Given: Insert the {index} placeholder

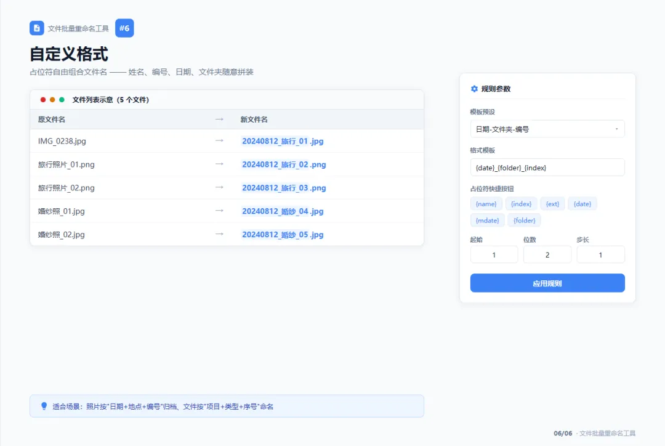Looking at the screenshot, I should click(522, 204).
